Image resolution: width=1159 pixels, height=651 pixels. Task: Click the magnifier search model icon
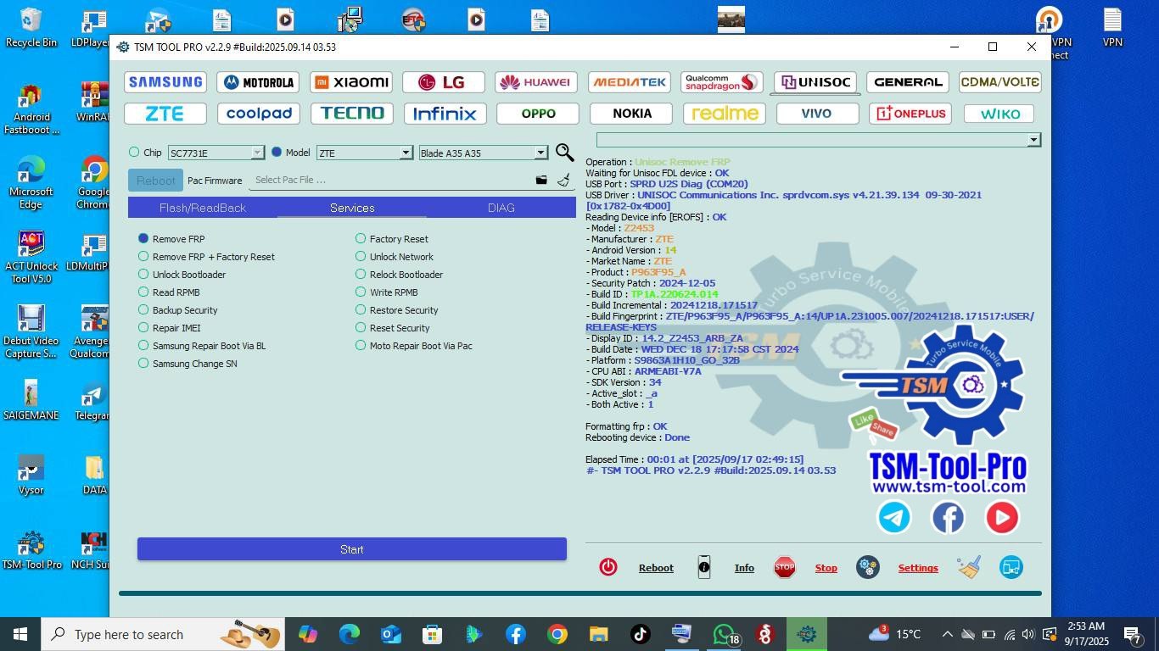pyautogui.click(x=564, y=153)
